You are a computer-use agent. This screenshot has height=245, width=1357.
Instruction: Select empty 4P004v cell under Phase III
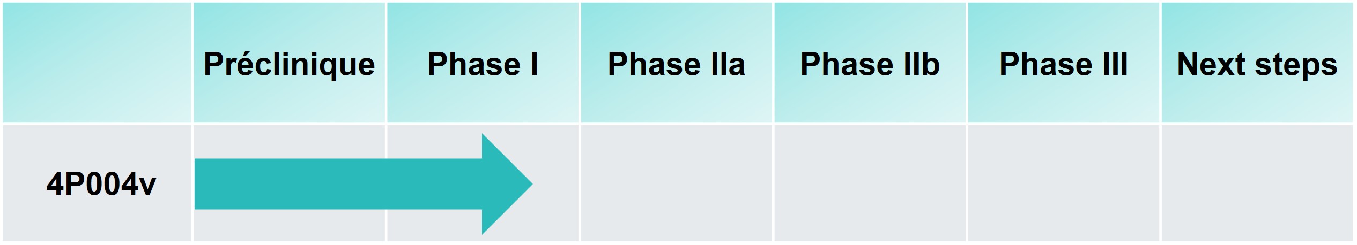(x=1063, y=183)
